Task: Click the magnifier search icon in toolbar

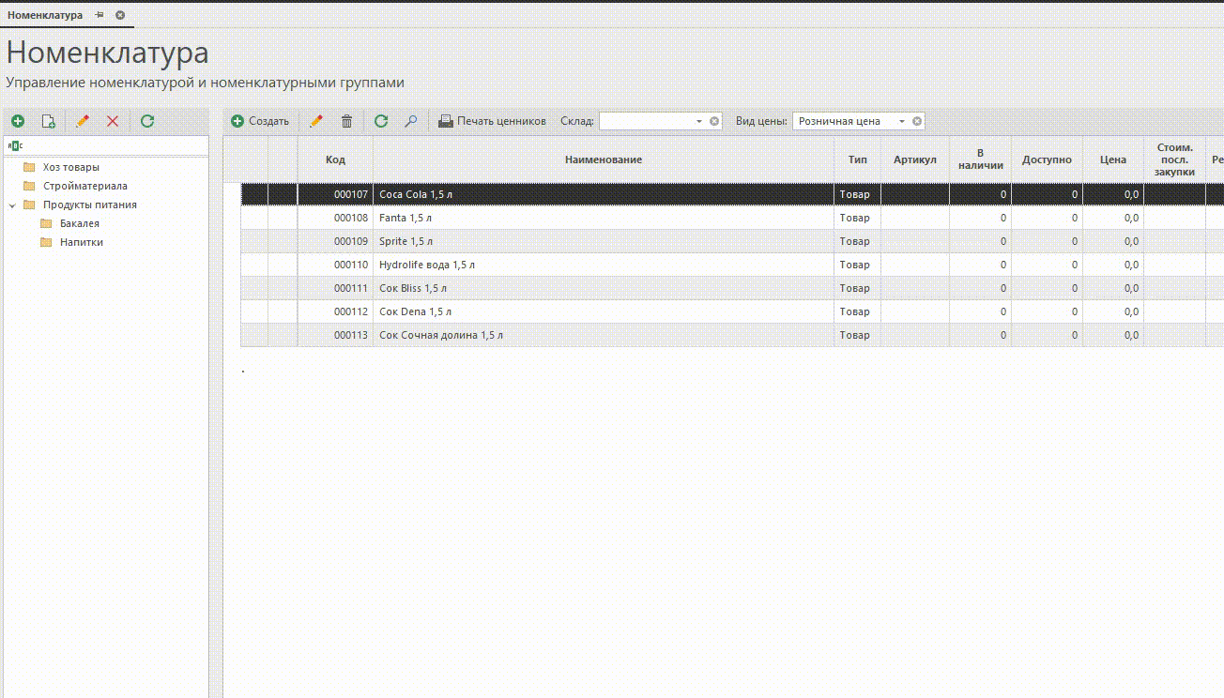Action: click(x=410, y=121)
